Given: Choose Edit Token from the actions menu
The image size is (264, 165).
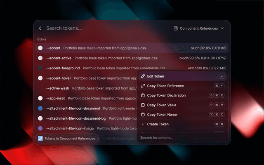Looking at the screenshot, I should [x=182, y=76].
